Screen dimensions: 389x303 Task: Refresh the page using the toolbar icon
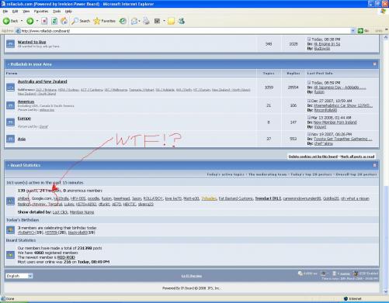[54, 21]
